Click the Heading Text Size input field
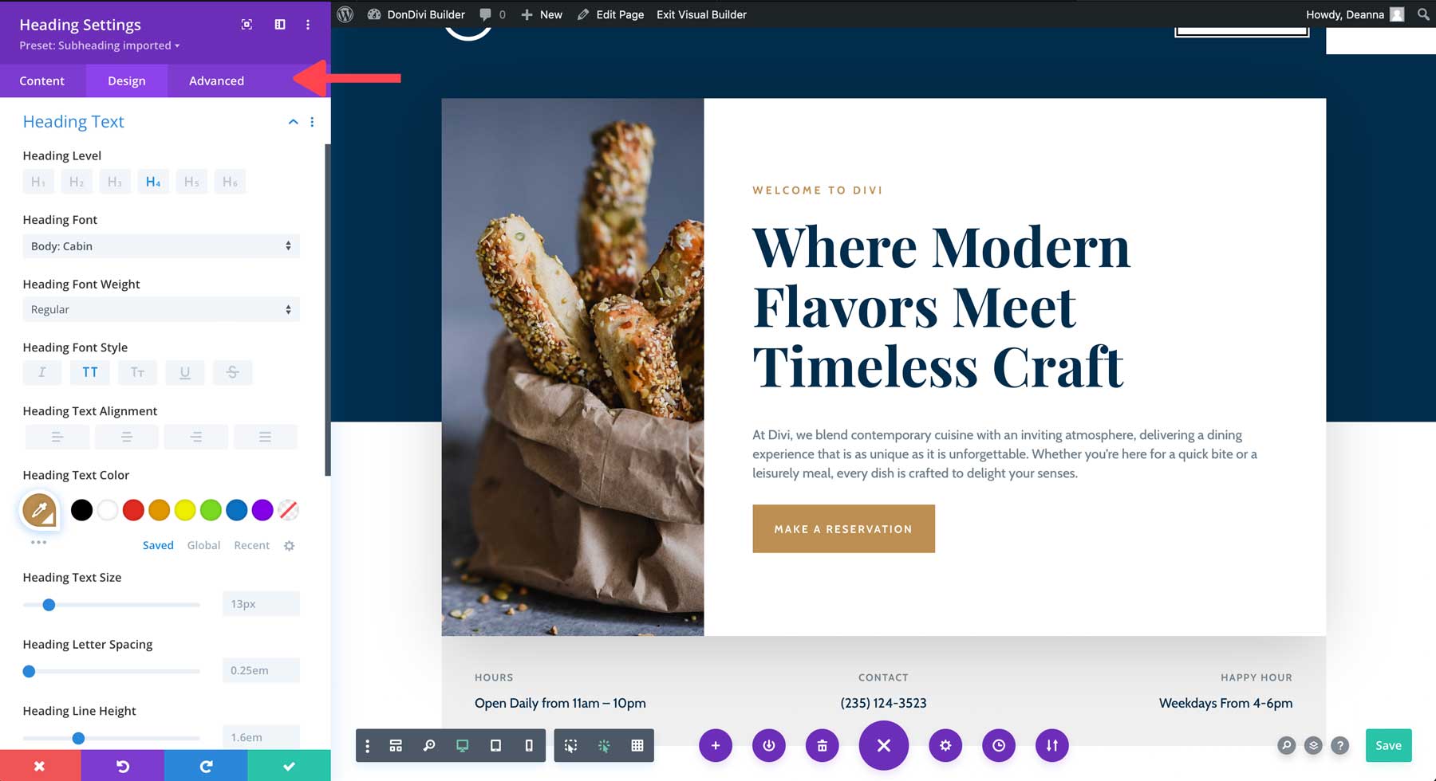 coord(260,603)
